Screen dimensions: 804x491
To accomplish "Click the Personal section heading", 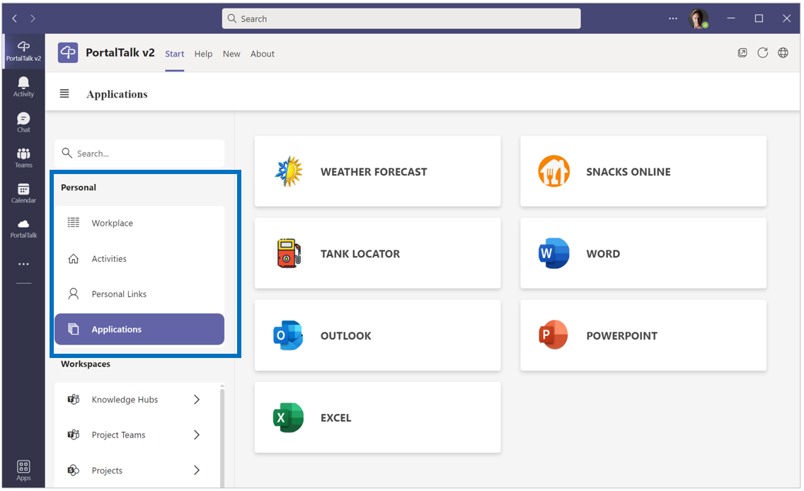I will click(79, 187).
